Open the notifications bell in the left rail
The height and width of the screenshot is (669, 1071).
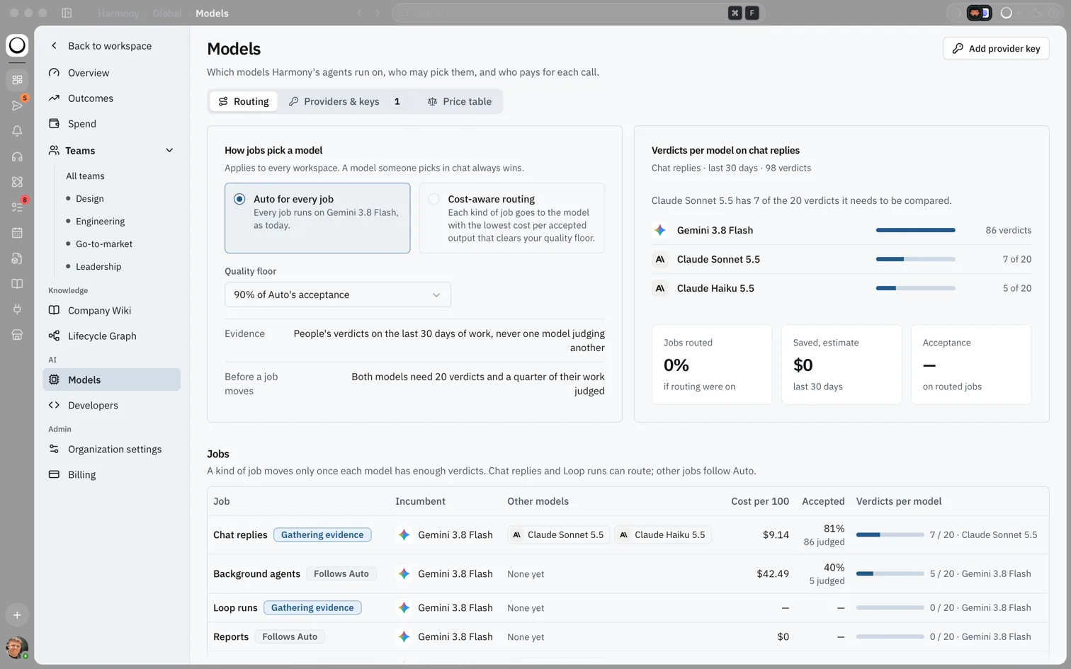[x=17, y=131]
